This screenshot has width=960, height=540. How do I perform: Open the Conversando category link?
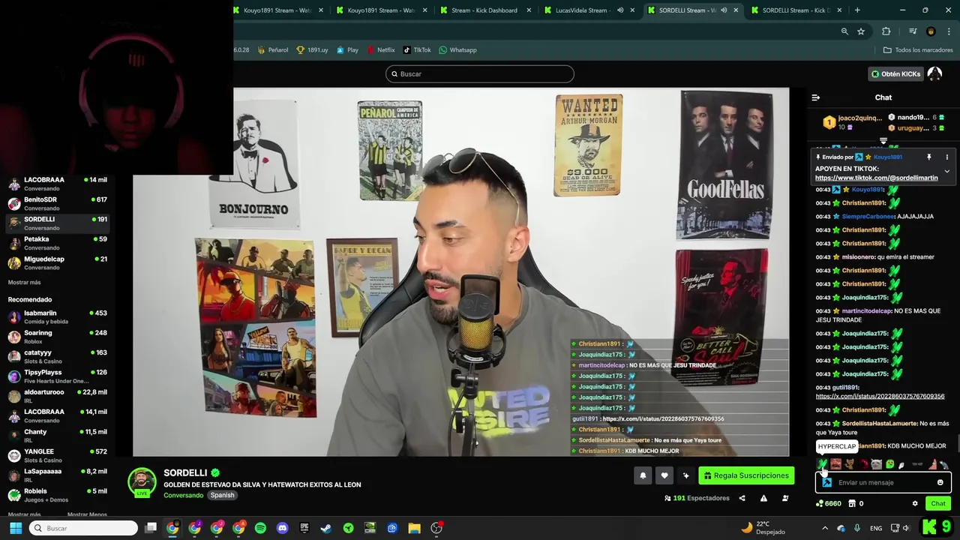184,495
